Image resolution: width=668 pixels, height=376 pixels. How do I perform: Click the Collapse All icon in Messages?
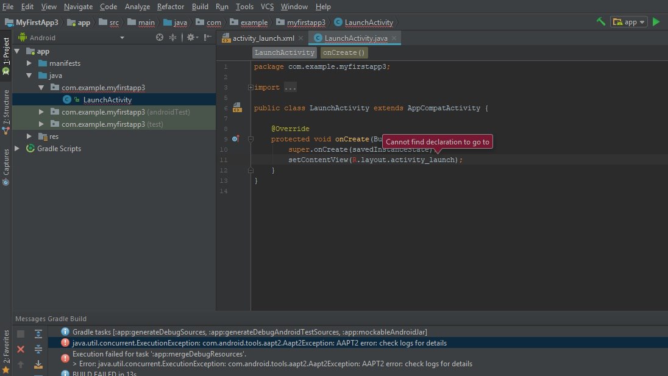click(x=38, y=349)
